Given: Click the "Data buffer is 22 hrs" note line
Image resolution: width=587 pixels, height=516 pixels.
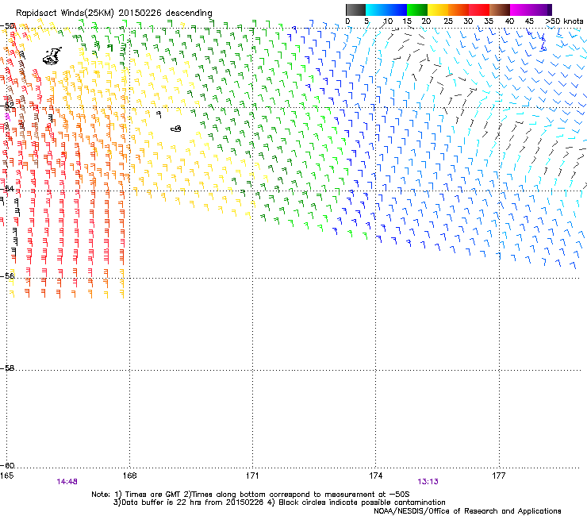Looking at the screenshot, I should 279,503.
